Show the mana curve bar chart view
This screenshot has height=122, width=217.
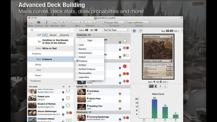pos(151,86)
